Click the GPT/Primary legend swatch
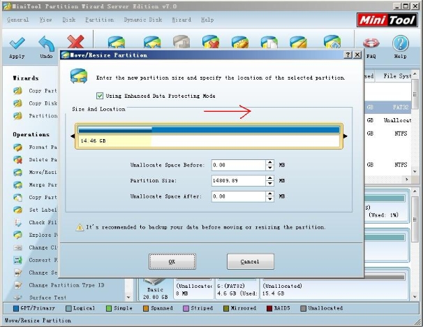Screen dimensions: 423x327 point(16,308)
